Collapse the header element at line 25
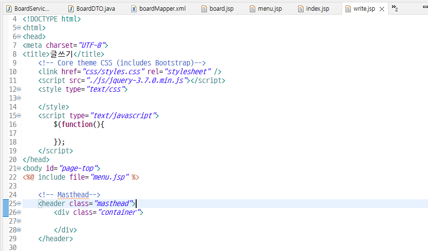Image resolution: width=428 pixels, height=251 pixels. click(19, 204)
